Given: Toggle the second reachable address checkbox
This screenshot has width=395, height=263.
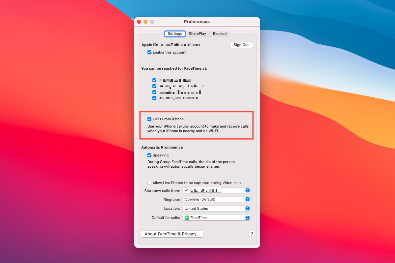Looking at the screenshot, I should [154, 86].
